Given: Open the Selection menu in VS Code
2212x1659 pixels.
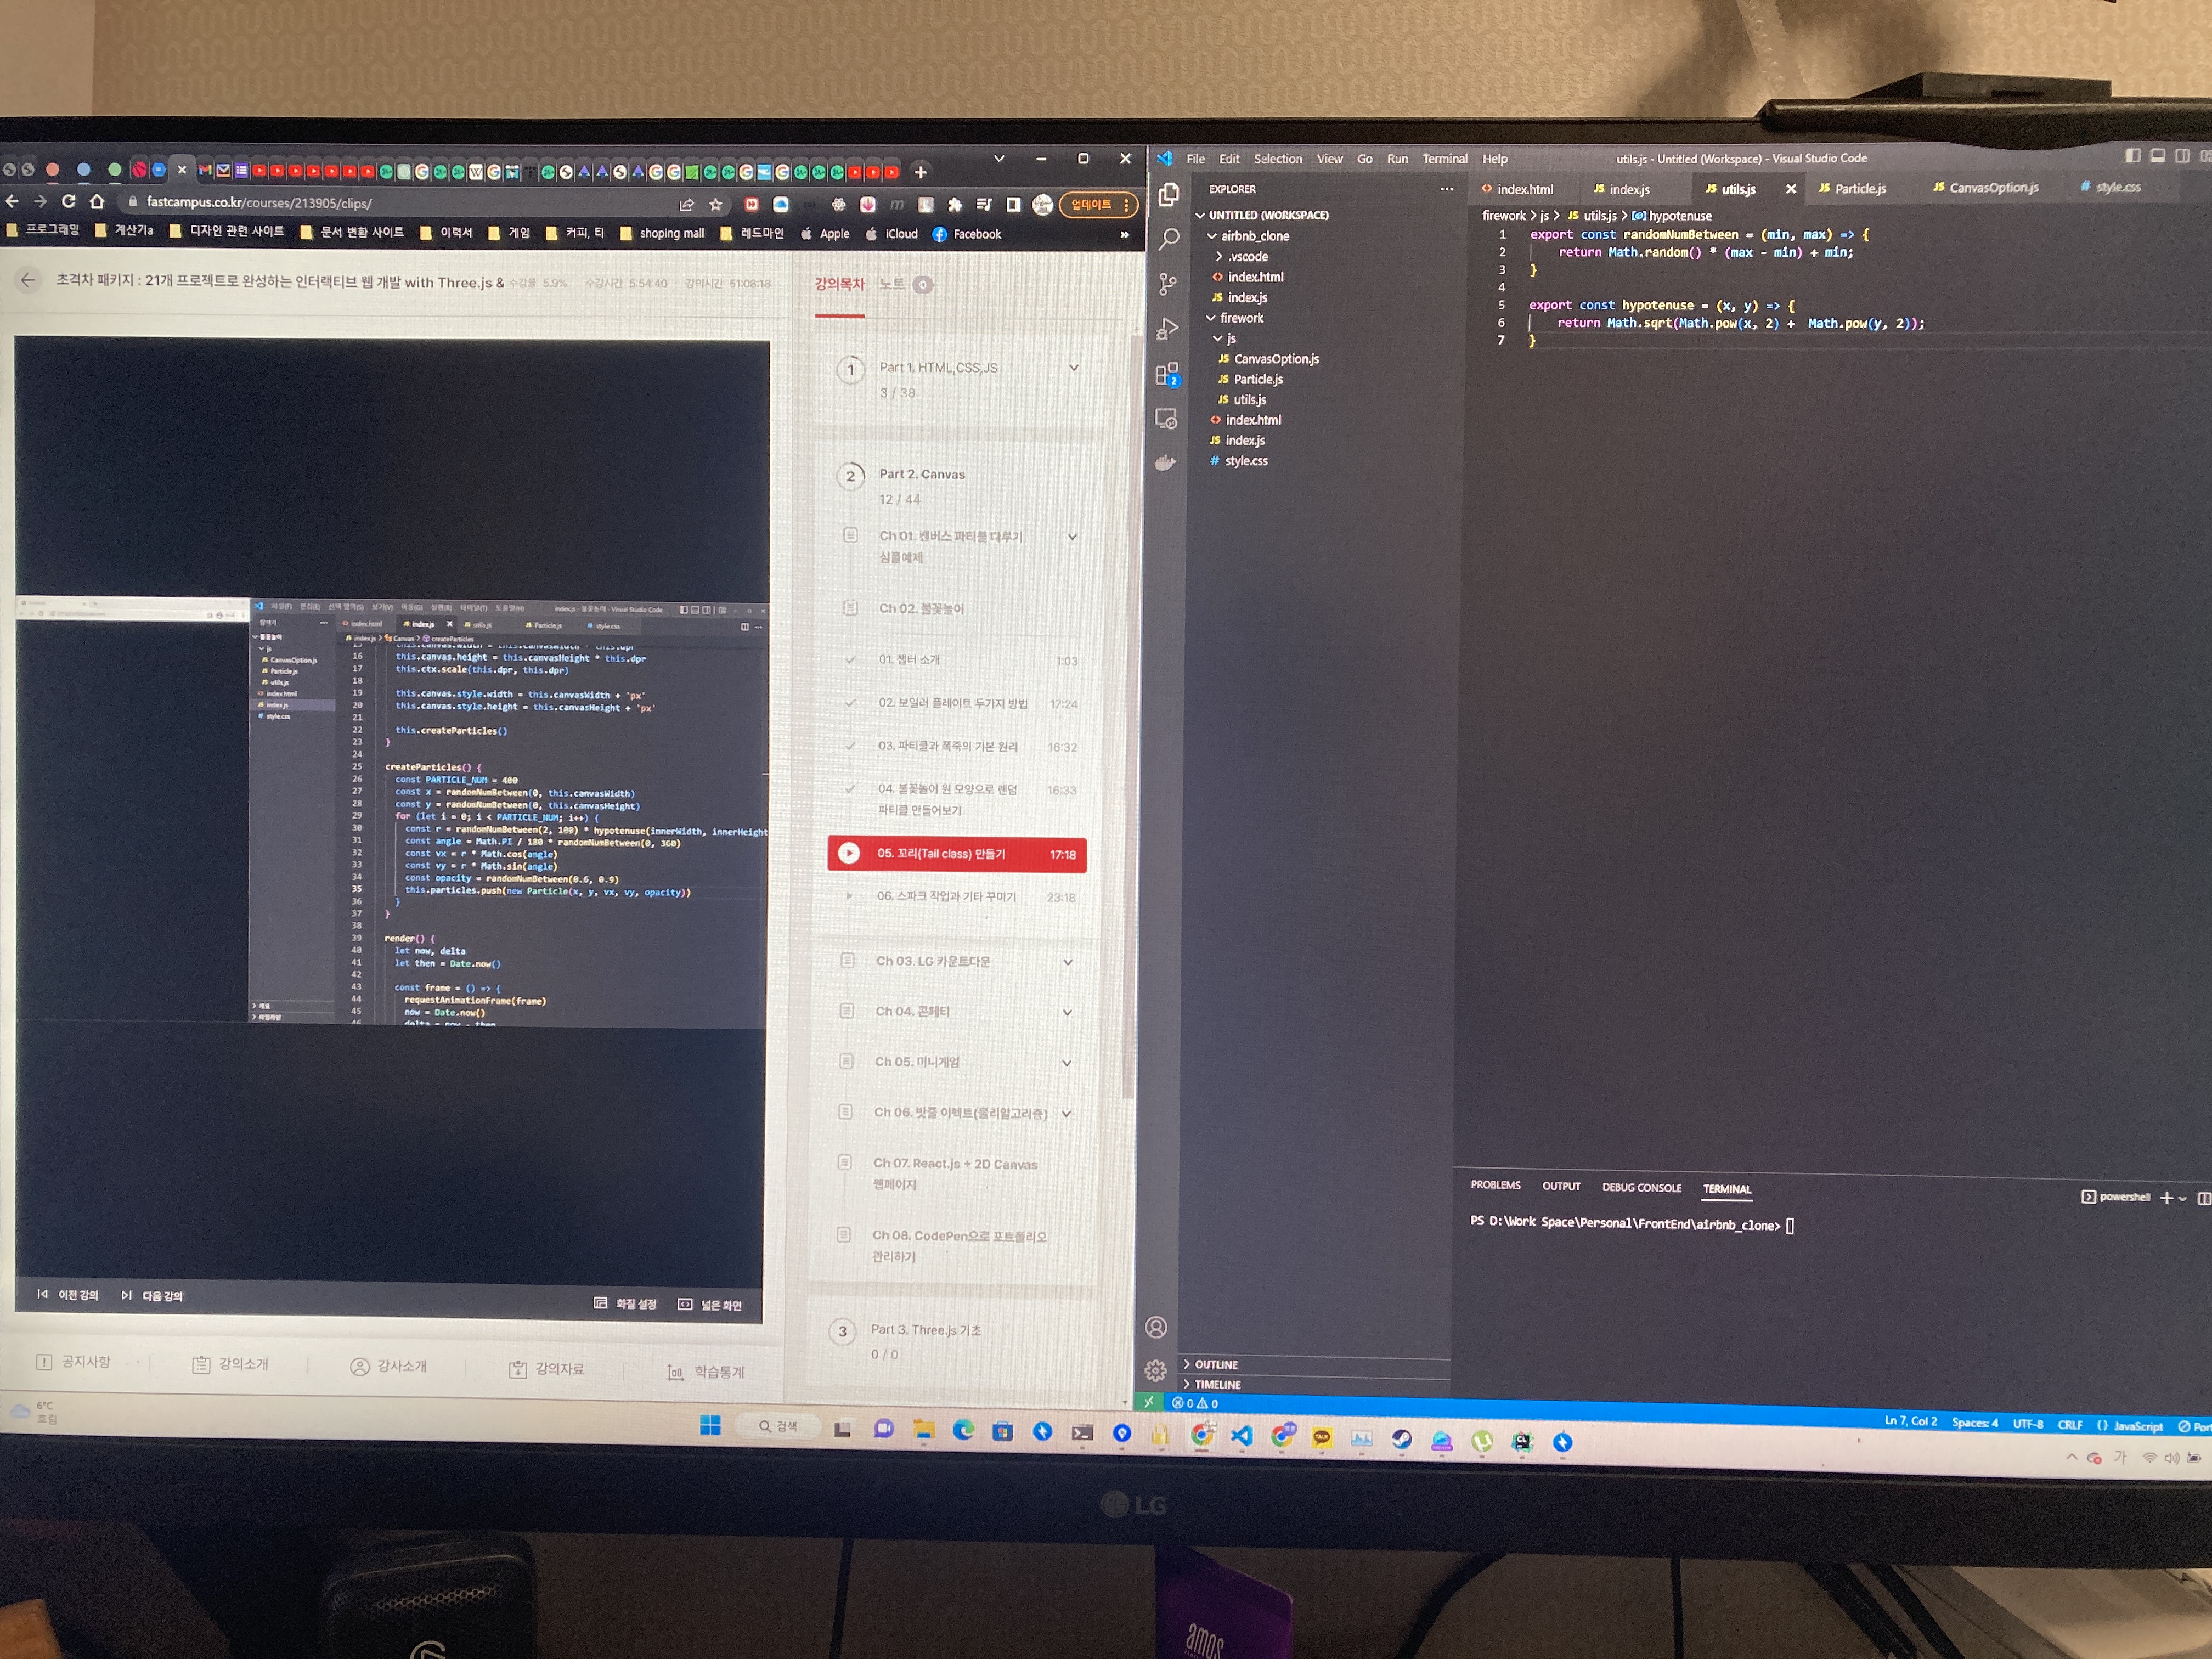Looking at the screenshot, I should [1278, 159].
